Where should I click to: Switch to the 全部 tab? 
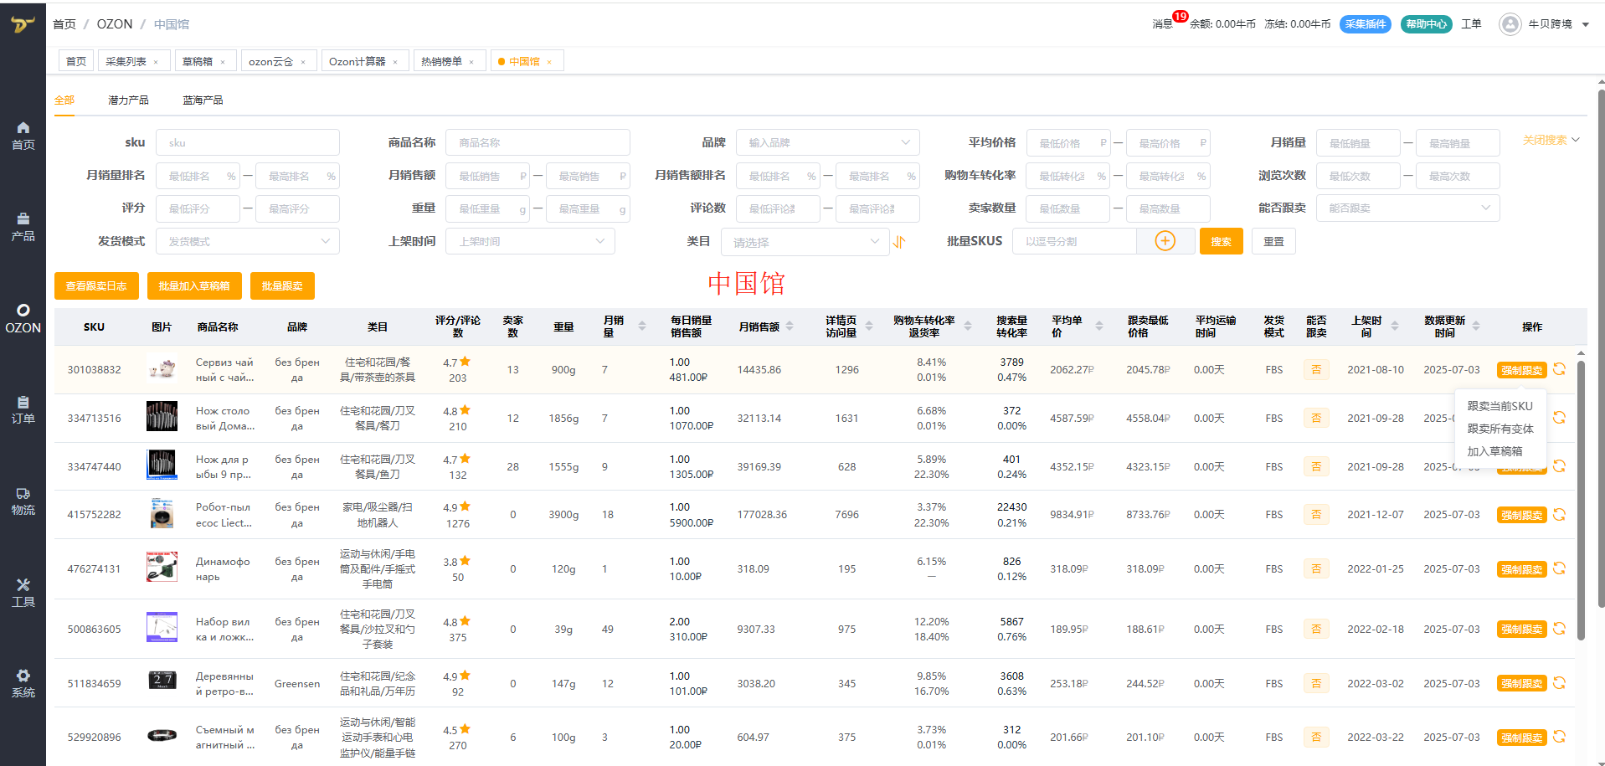tap(64, 100)
